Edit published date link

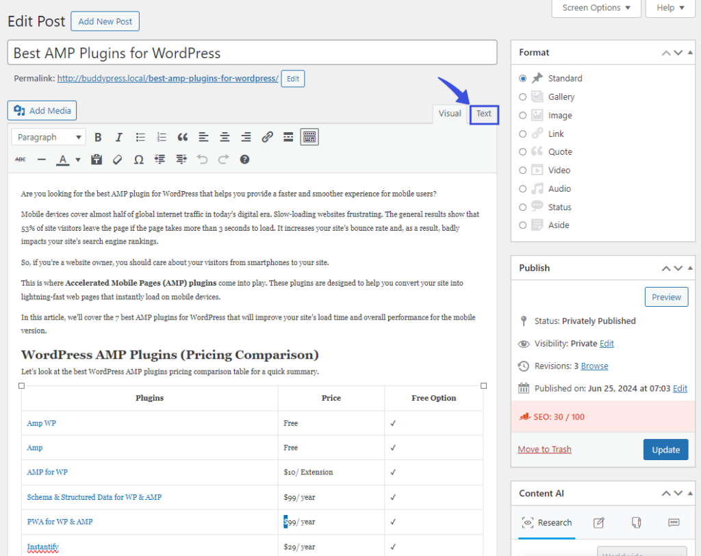pos(680,388)
